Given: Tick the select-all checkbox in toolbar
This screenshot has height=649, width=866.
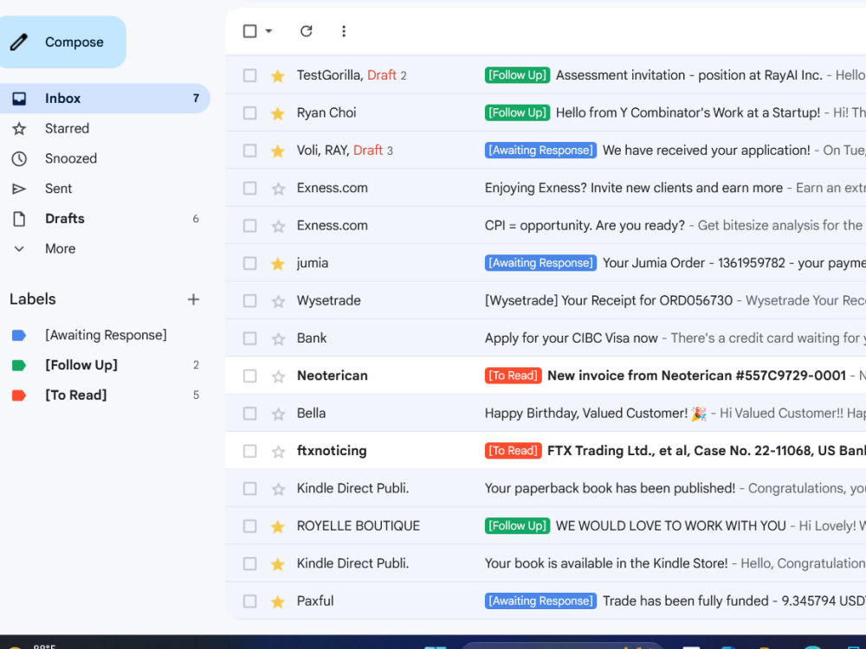Looking at the screenshot, I should coord(249,31).
